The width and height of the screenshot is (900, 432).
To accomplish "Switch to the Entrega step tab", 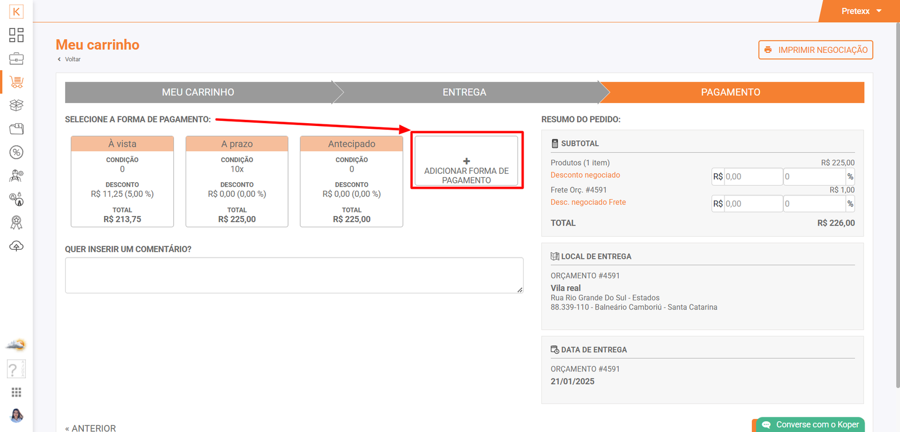I will tap(464, 92).
